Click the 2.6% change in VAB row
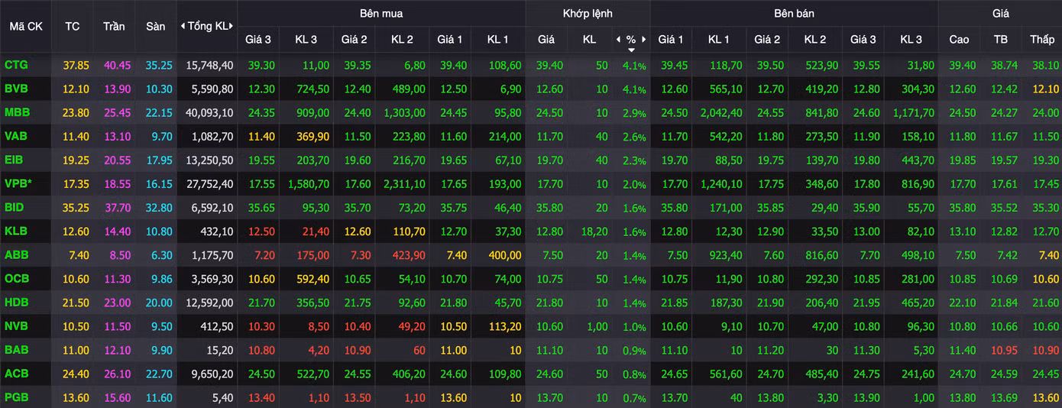The height and width of the screenshot is (408, 1062). 634,137
